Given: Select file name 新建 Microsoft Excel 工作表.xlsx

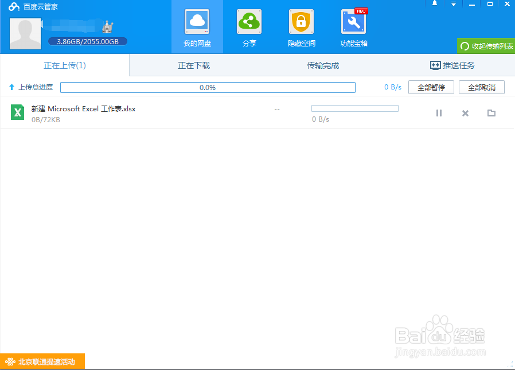Looking at the screenshot, I should tap(83, 109).
